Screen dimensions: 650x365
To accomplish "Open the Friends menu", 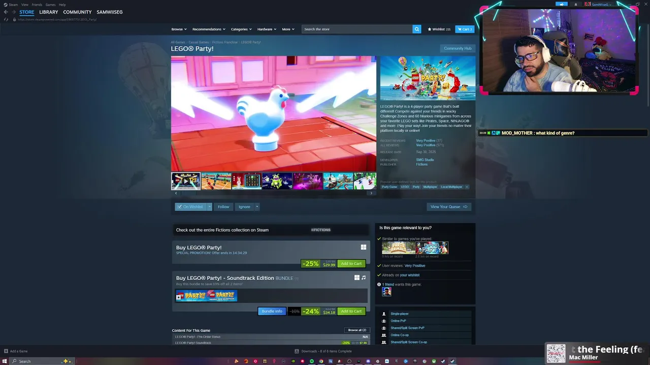I will 37,5.
